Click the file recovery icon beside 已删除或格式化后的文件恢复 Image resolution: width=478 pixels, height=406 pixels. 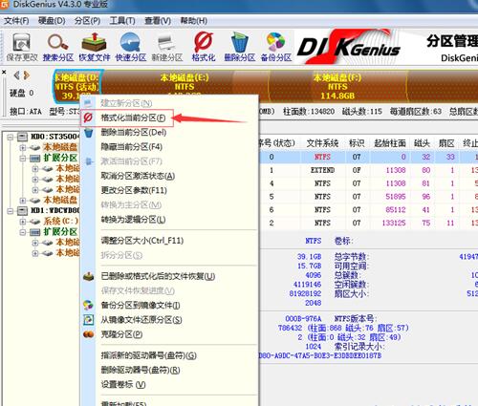(x=88, y=276)
